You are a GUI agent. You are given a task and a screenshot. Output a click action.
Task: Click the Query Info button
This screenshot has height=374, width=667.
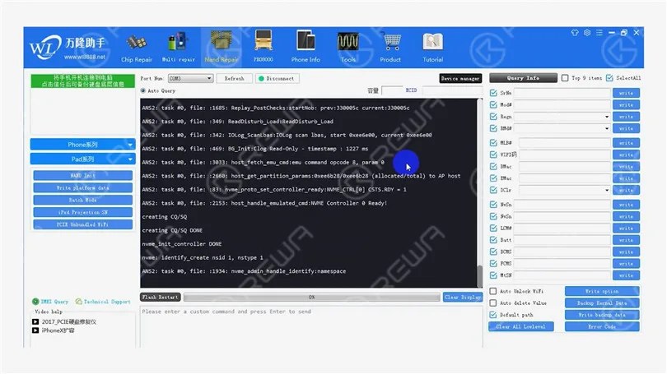[x=523, y=78]
